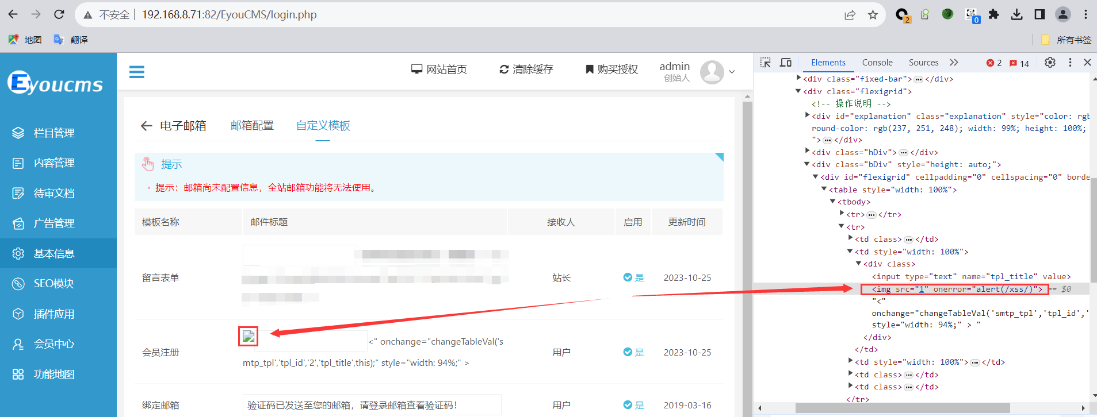Collapse div class bDiv node
Screen dimensions: 1097x417
coord(807,164)
